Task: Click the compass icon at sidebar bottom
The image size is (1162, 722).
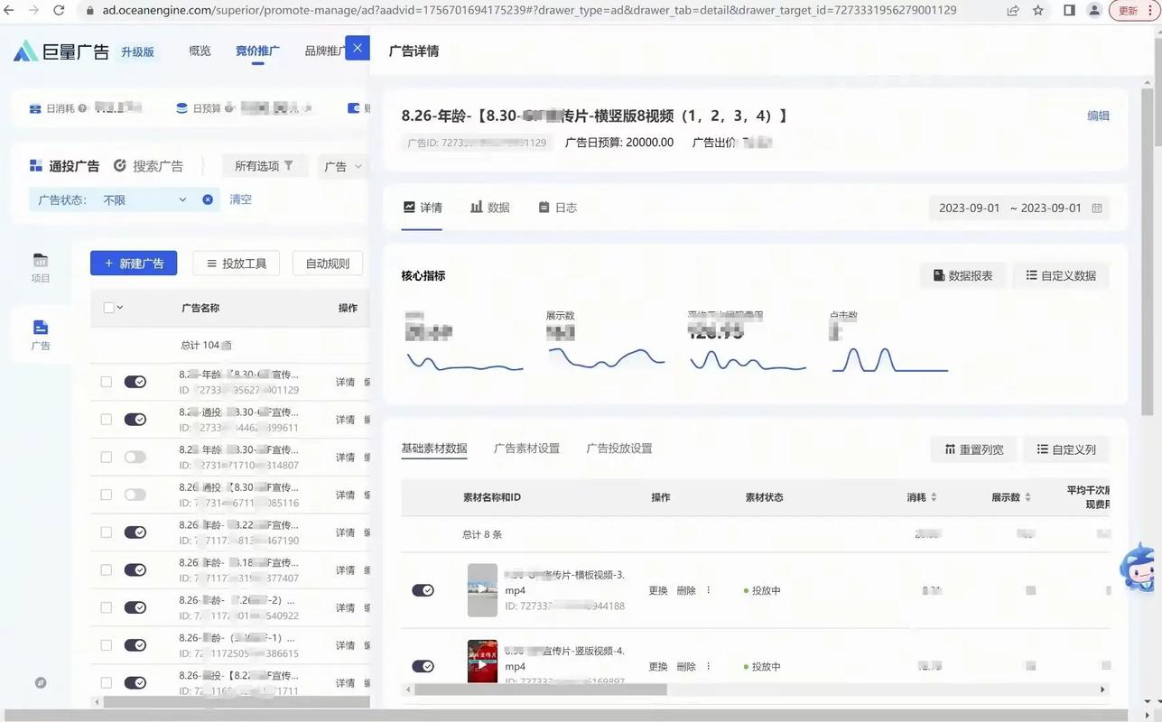Action: pyautogui.click(x=41, y=682)
